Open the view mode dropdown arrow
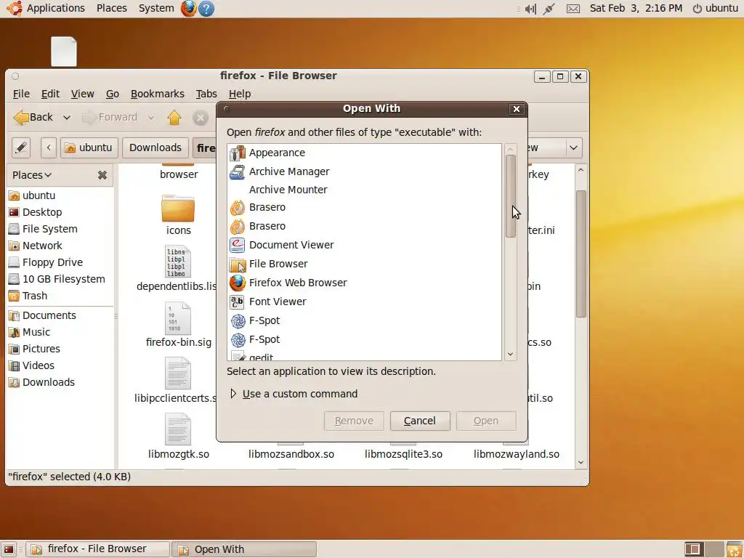This screenshot has width=744, height=558. point(573,148)
